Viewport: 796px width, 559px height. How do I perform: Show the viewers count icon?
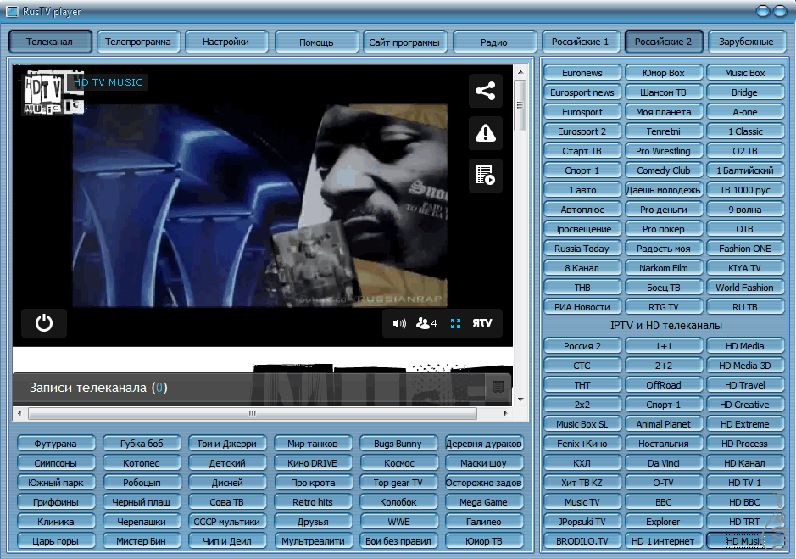click(426, 323)
